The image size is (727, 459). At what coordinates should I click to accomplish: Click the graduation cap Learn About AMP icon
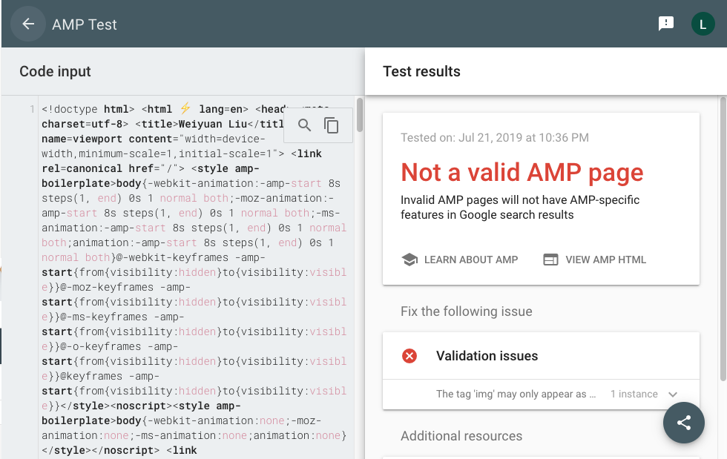(409, 260)
